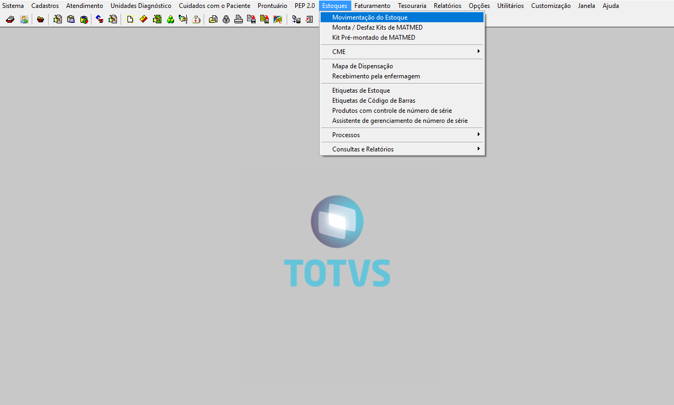The image size is (674, 405).
Task: Open the Sistema menu
Action: pos(13,6)
